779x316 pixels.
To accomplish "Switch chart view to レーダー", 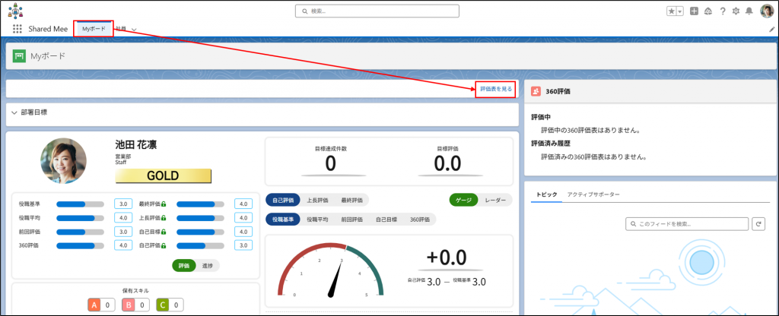I will tap(495, 200).
